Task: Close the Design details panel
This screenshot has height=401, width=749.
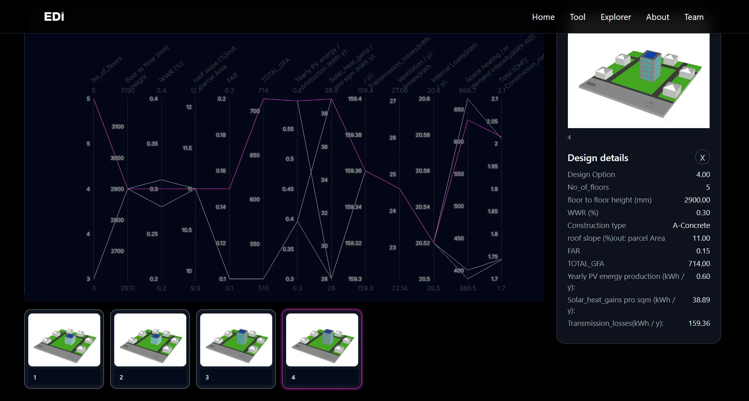Action: click(702, 158)
